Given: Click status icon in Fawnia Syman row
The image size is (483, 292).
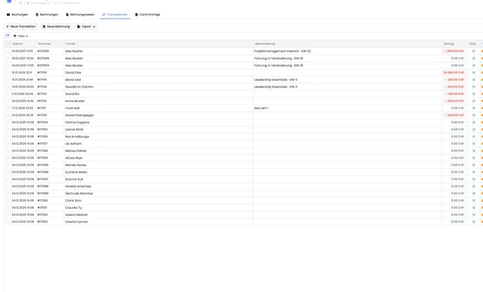Looking at the screenshot, I should coord(473,222).
